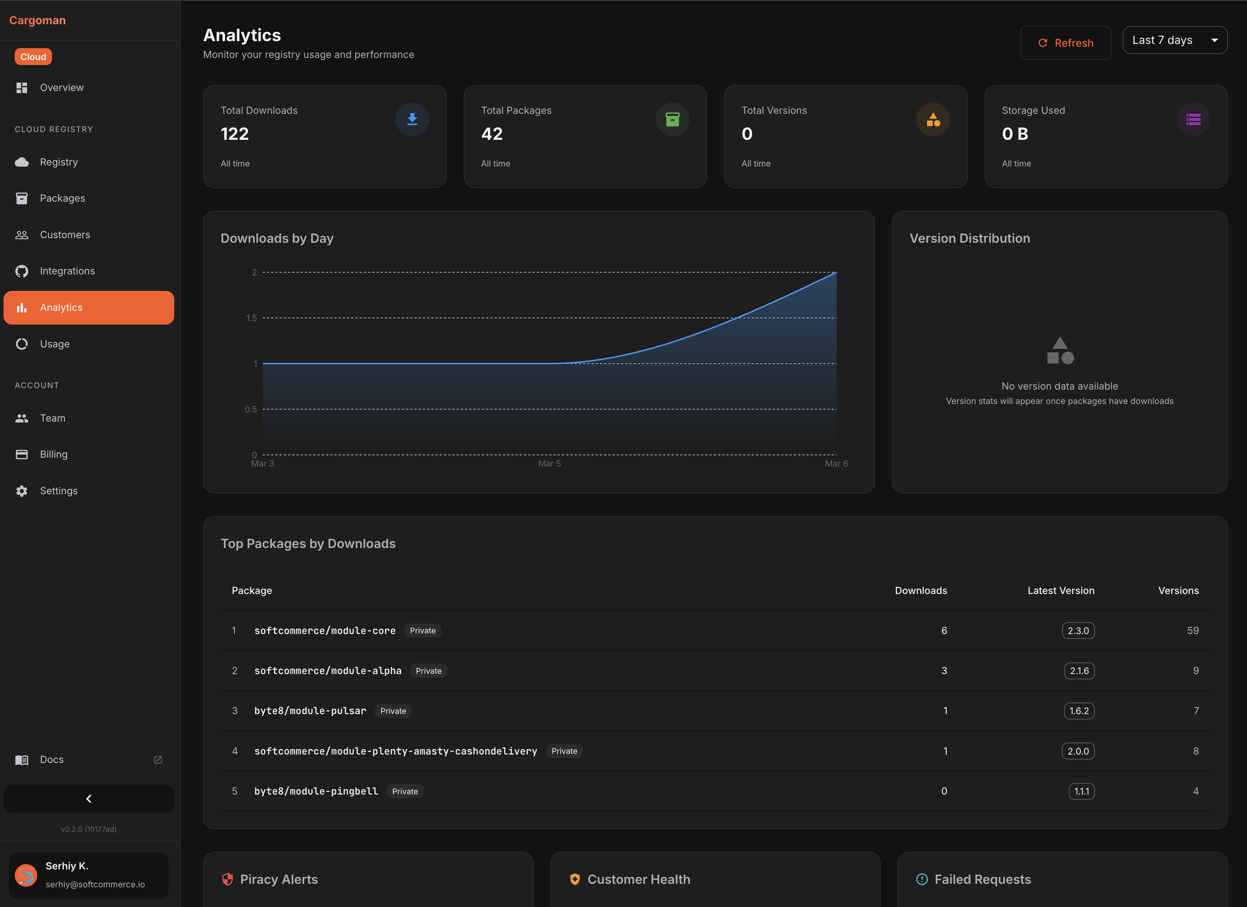Open the softcommerce/module-core package link

(x=325, y=631)
